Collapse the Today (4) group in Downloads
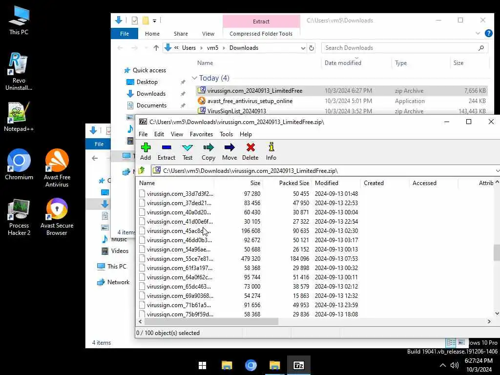 point(194,78)
